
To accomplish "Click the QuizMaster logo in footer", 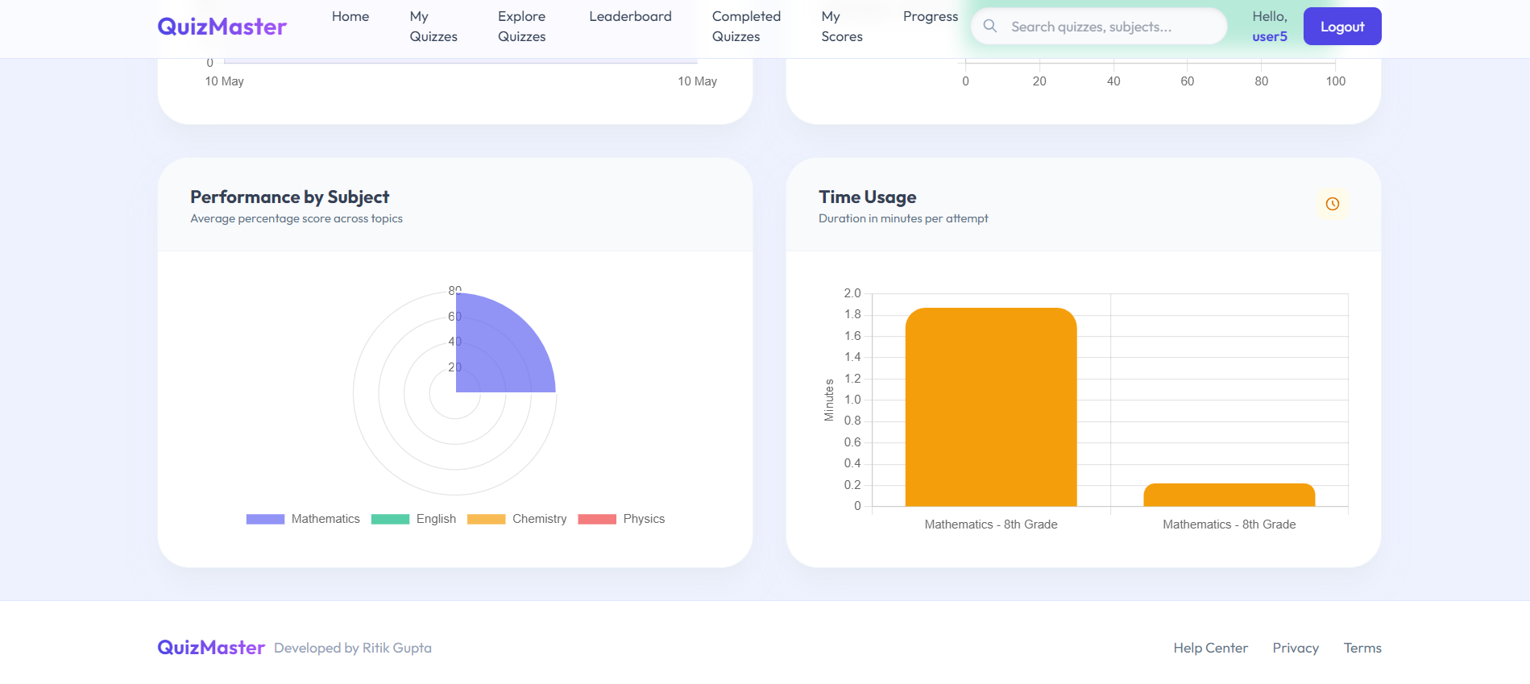I will pyautogui.click(x=211, y=647).
